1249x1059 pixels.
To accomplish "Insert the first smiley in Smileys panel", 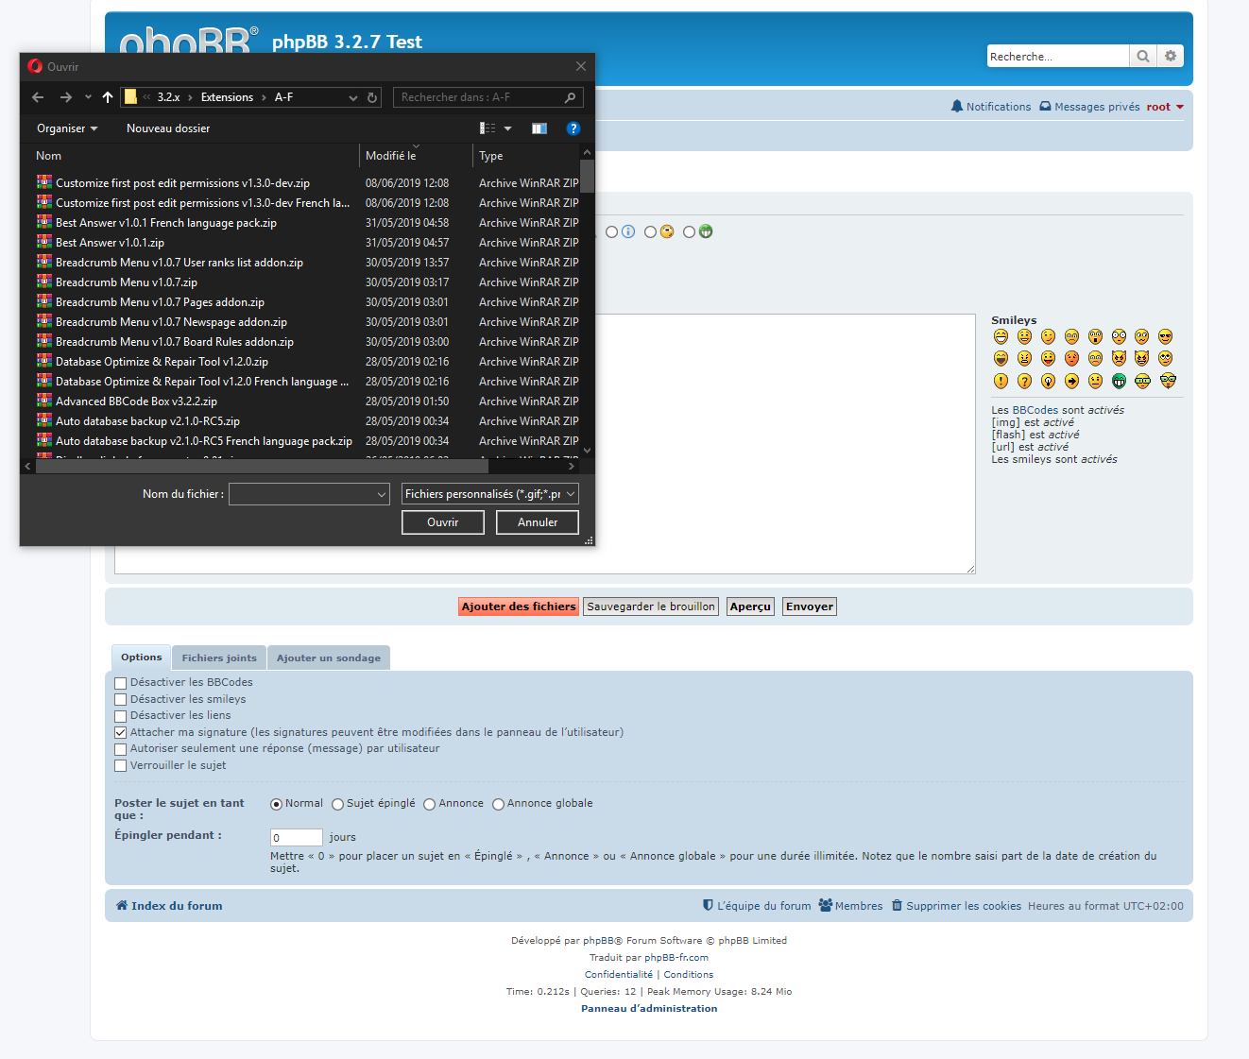I will 1001,337.
